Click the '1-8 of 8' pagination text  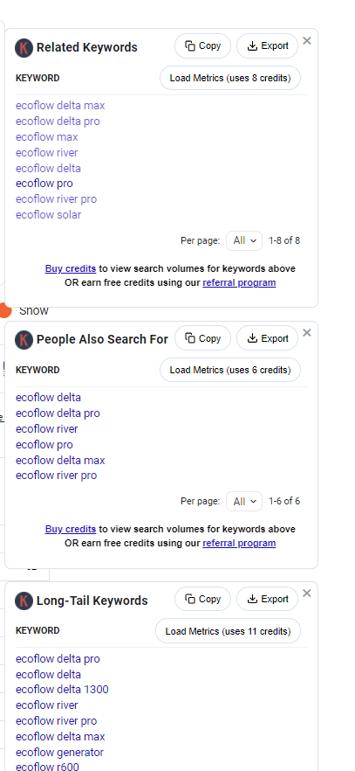284,240
